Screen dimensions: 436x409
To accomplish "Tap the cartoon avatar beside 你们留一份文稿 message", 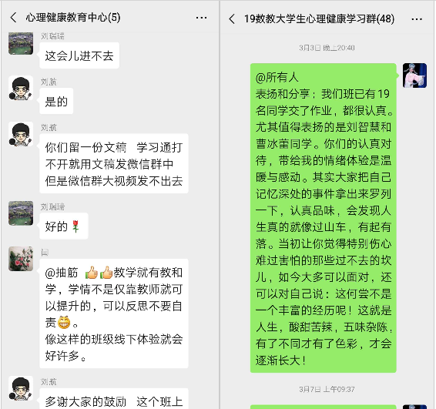I will click(x=21, y=134).
